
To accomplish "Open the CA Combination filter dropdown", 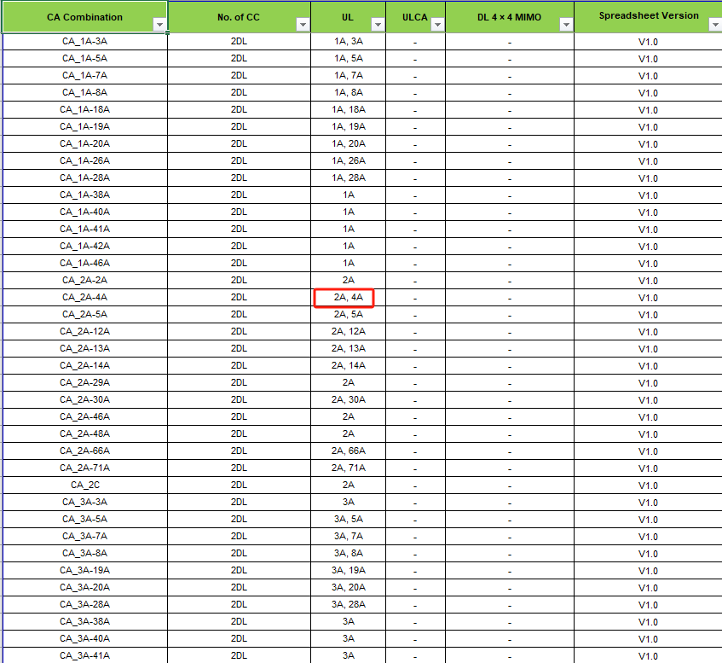I will coord(159,25).
